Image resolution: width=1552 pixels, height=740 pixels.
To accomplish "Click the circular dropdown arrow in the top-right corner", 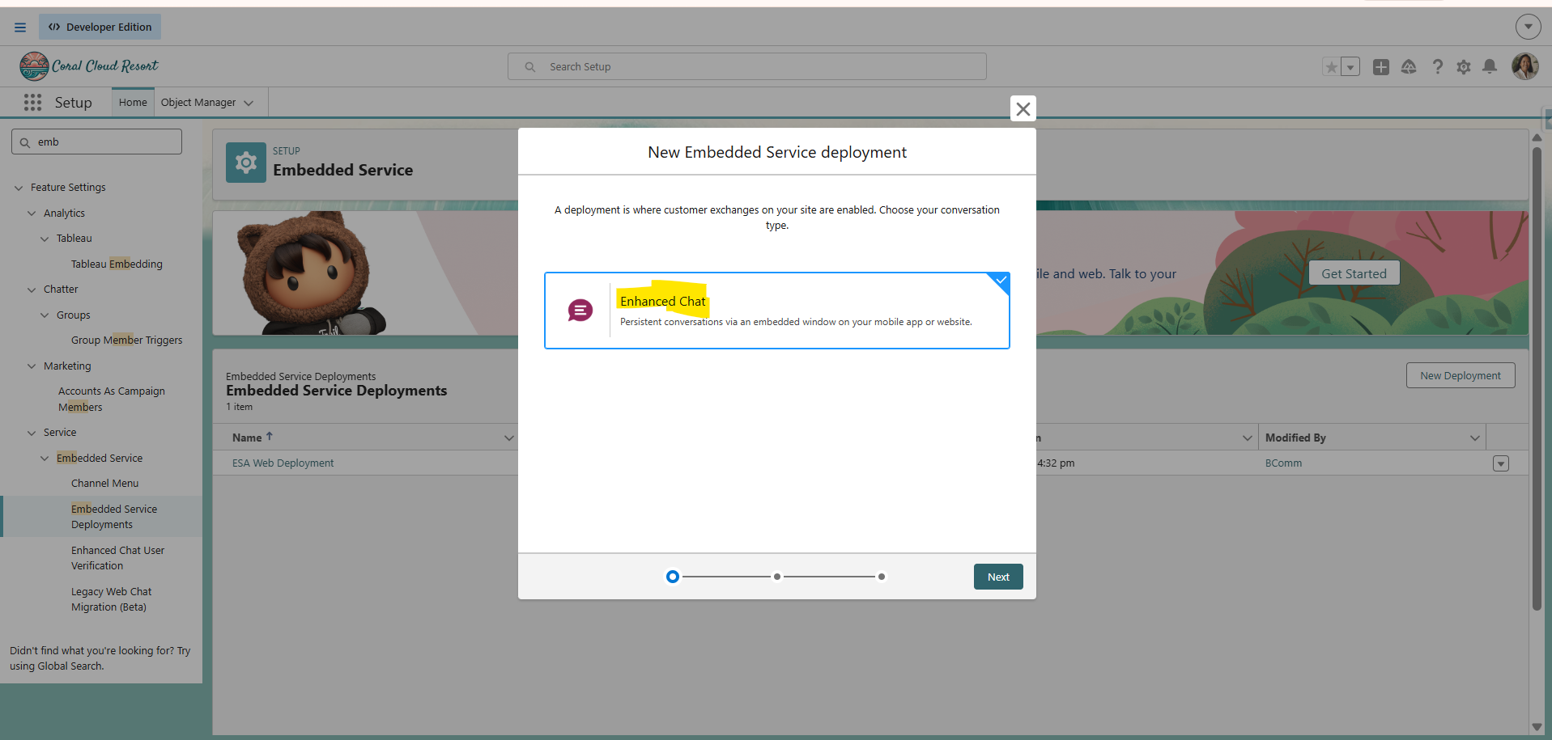I will click(1529, 27).
